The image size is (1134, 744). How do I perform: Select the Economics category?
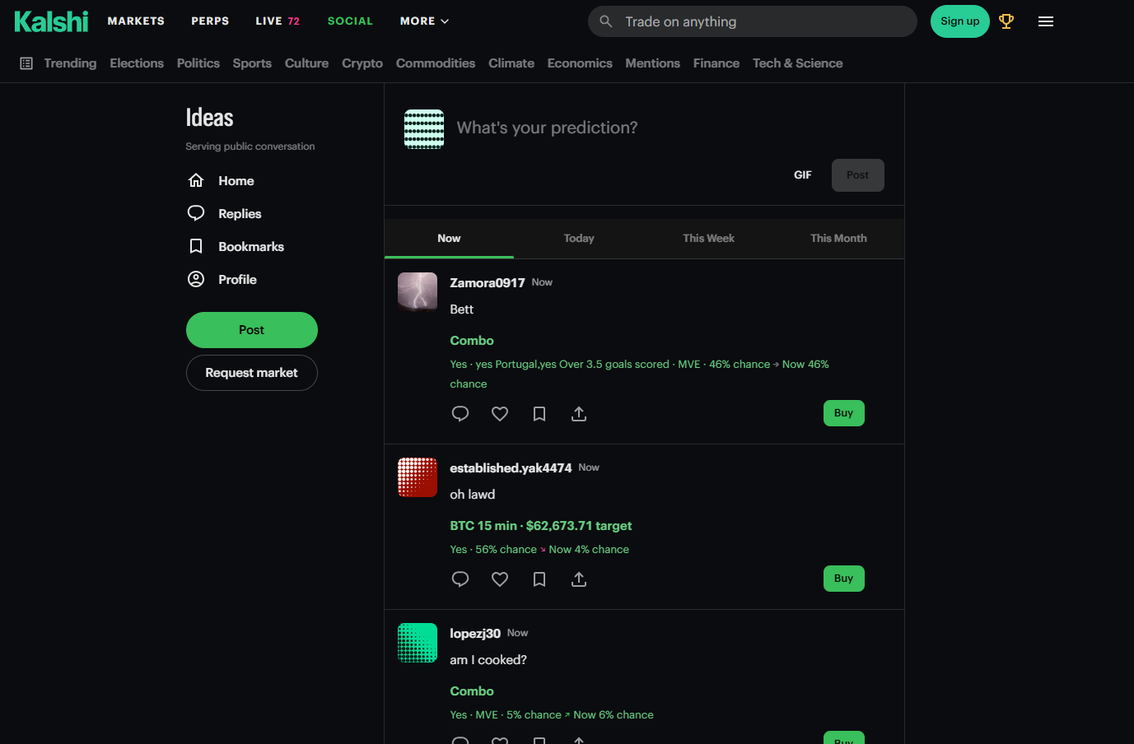pos(580,63)
